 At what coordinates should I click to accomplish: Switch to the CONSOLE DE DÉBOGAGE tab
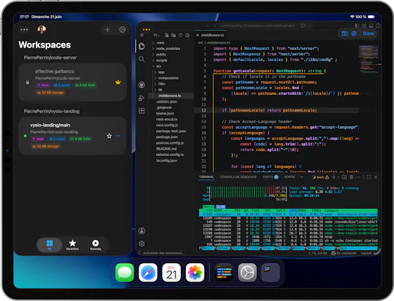(239, 177)
